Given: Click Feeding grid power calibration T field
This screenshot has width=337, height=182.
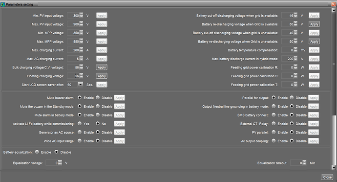Looking at the screenshot, I should (288, 85).
